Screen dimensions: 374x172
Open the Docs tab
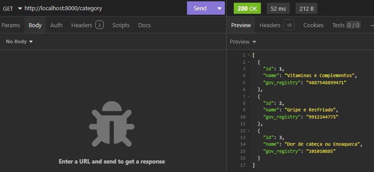pyautogui.click(x=144, y=25)
